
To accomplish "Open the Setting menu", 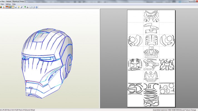I will (x=8, y=4).
